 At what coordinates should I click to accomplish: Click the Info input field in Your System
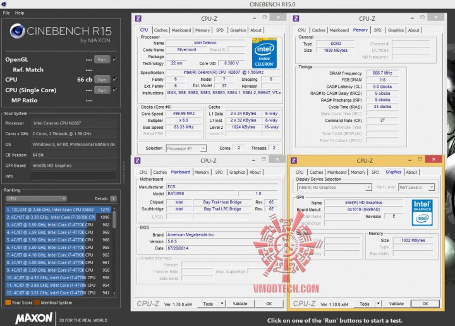74,176
